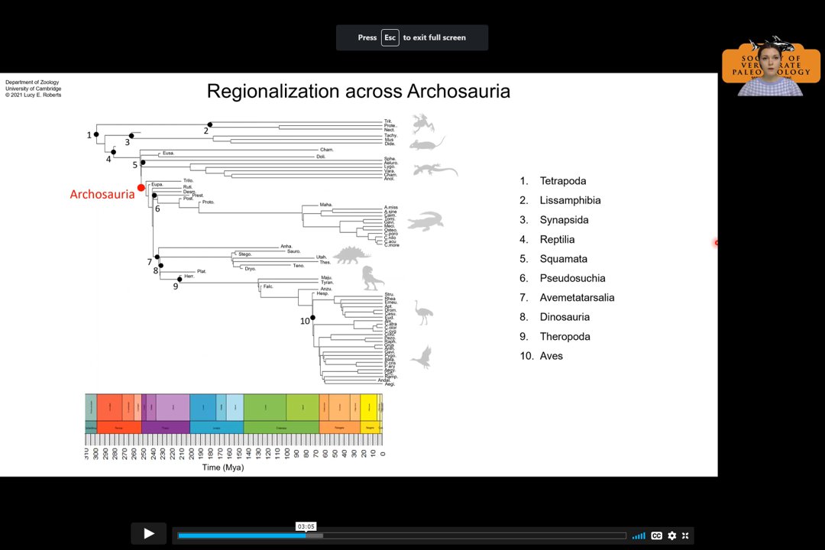Click the ostrich silhouette
This screenshot has width=825, height=550.
tap(423, 312)
